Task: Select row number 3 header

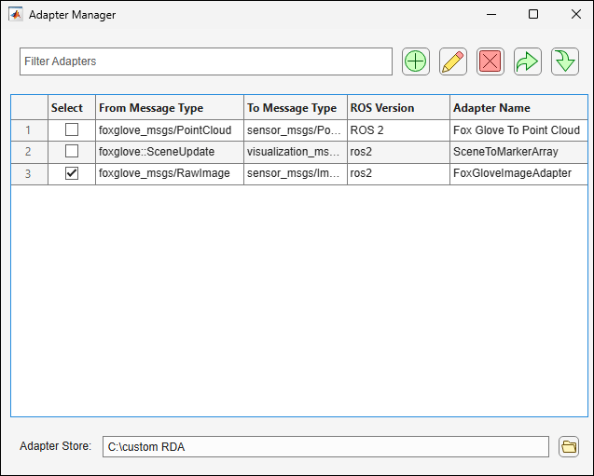Action: coord(29,173)
